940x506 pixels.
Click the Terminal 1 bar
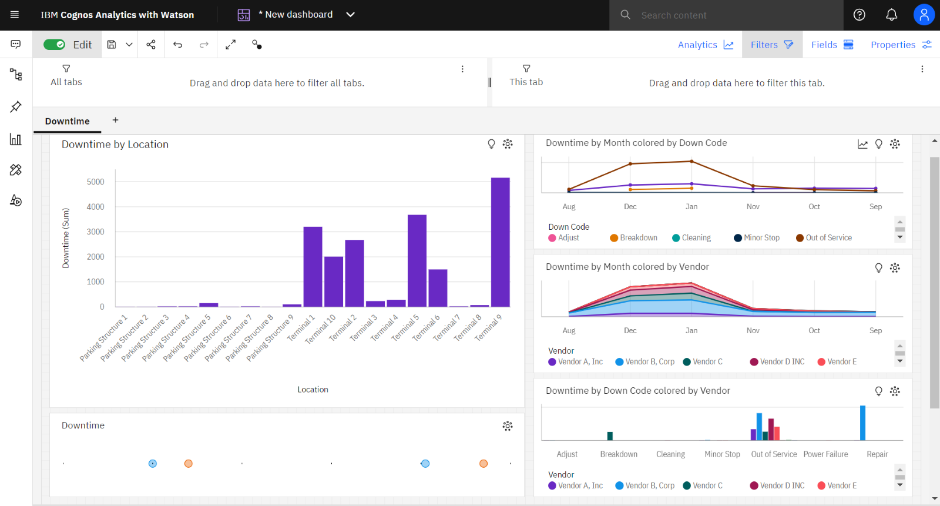click(313, 267)
